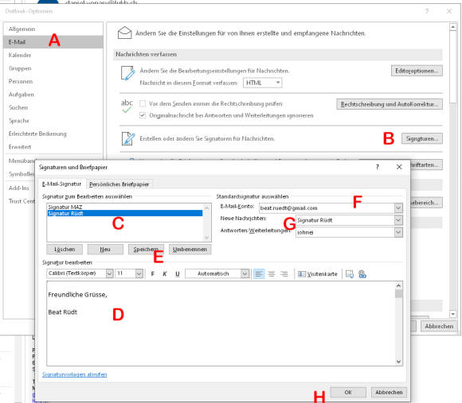Switch to Persönliches Briefpapier tab

pyautogui.click(x=119, y=184)
